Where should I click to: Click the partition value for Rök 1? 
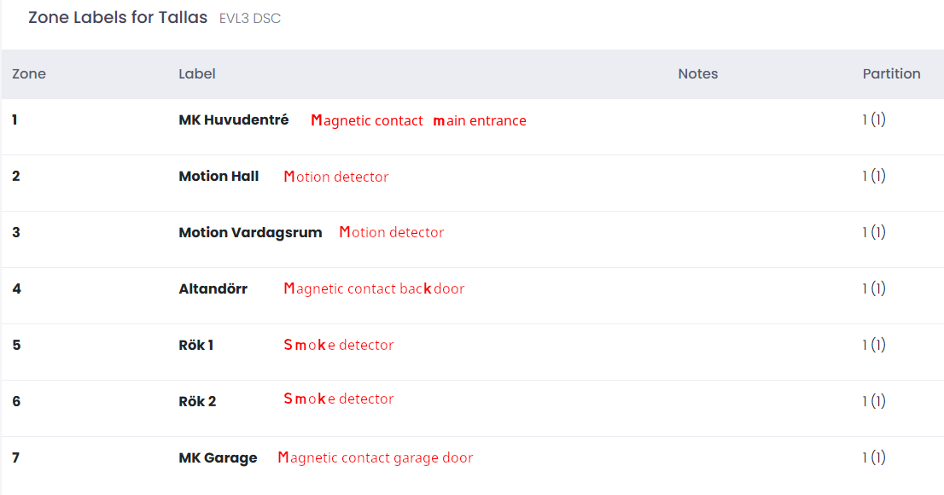point(873,345)
